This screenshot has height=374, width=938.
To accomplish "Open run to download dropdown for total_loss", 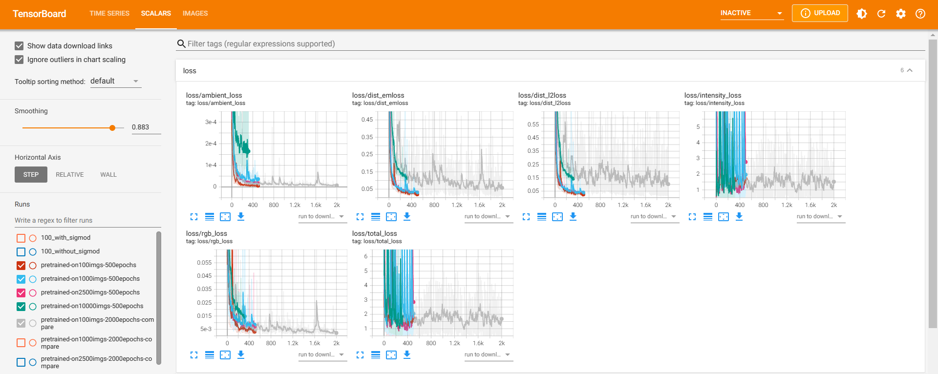I will pos(488,354).
